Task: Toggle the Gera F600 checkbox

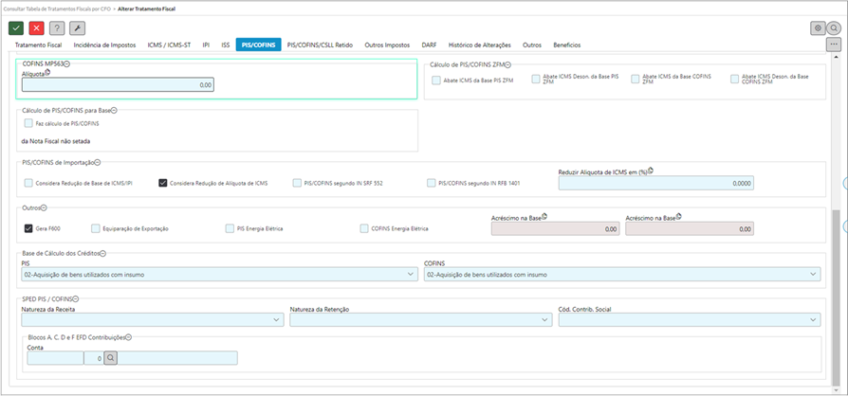Action: point(28,228)
